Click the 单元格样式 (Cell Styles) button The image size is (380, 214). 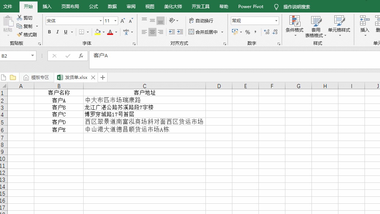click(x=339, y=26)
